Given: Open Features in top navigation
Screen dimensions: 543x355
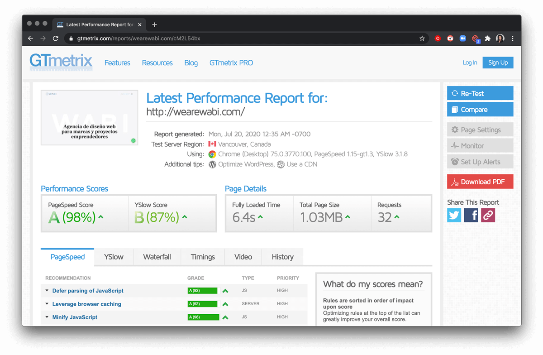Looking at the screenshot, I should tap(117, 63).
